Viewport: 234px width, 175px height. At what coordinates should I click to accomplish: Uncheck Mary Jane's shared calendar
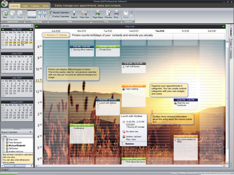coord(3,140)
